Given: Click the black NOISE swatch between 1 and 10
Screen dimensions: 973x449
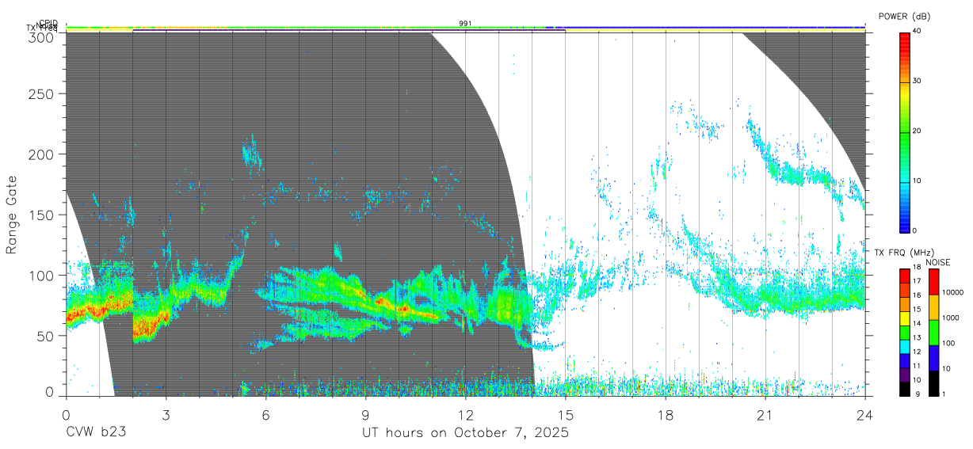Looking at the screenshot, I should tap(934, 383).
